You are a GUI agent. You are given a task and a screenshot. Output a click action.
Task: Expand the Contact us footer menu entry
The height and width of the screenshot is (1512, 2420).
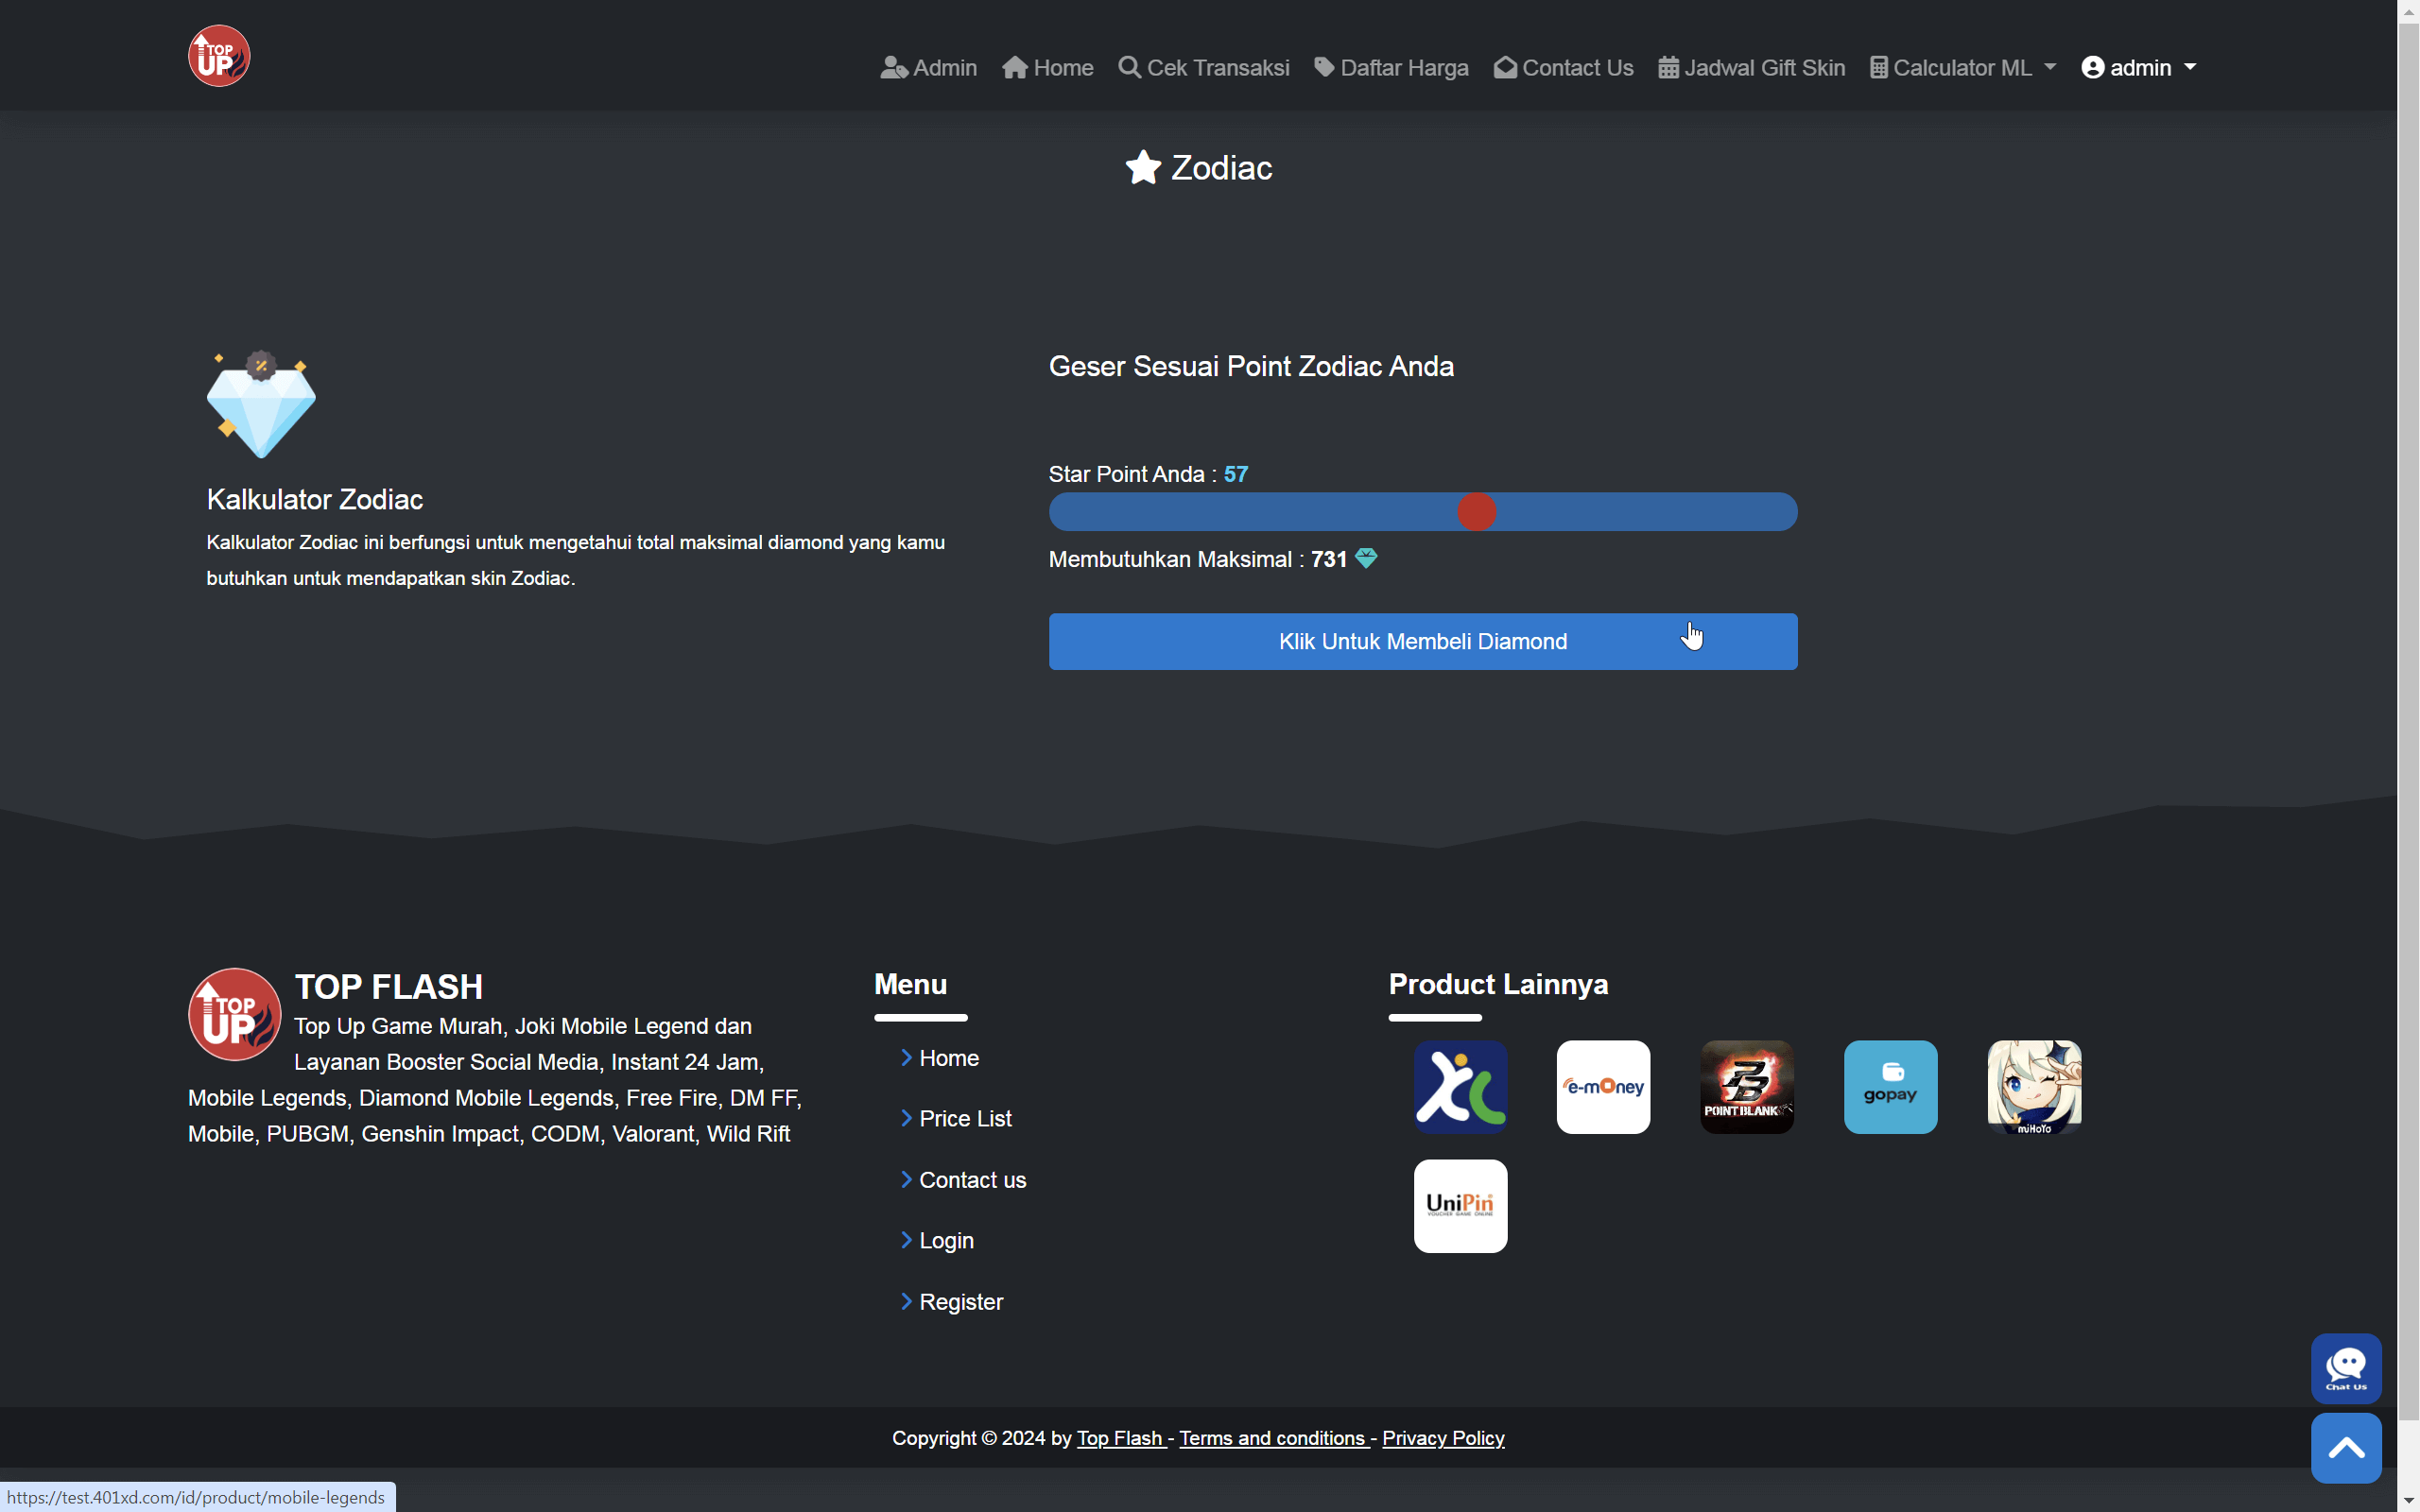972,1180
